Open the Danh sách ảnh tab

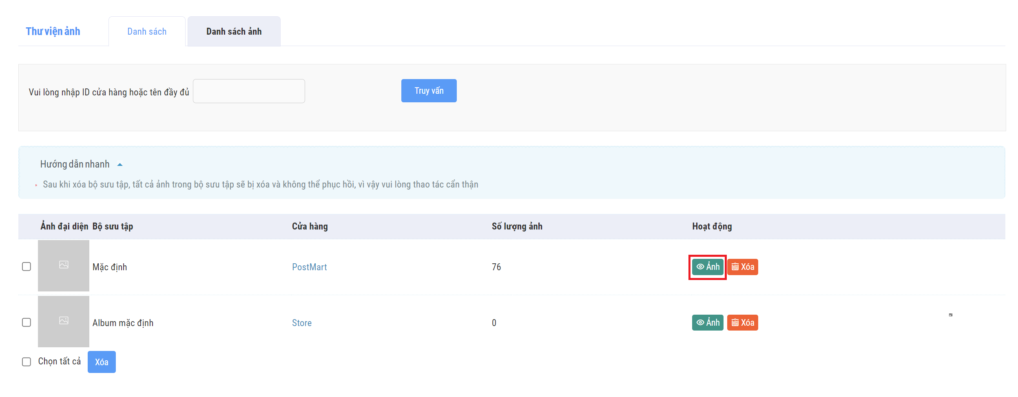[234, 32]
